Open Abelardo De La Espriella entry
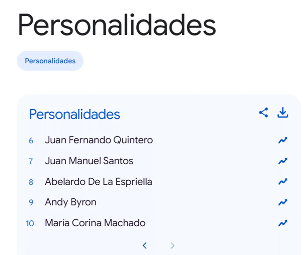 [98, 182]
